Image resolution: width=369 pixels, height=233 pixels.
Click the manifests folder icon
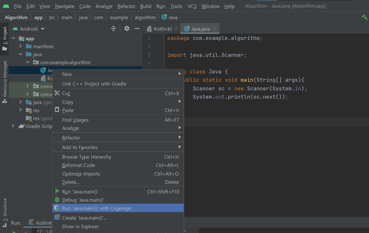(x=29, y=46)
